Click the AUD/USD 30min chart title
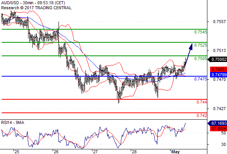Image resolution: width=227 pixels, height=154 pixels. [x=33, y=3]
